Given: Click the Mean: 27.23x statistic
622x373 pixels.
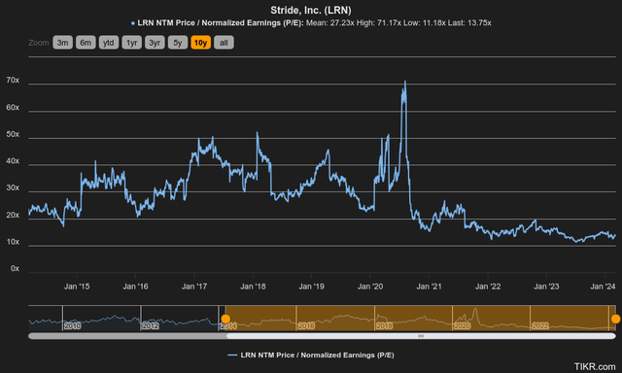Looking at the screenshot, I should pos(330,23).
